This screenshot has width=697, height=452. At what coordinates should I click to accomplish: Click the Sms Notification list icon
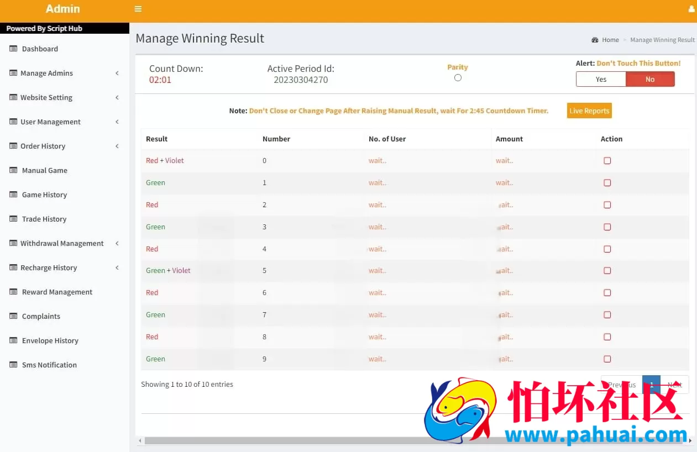pyautogui.click(x=13, y=365)
